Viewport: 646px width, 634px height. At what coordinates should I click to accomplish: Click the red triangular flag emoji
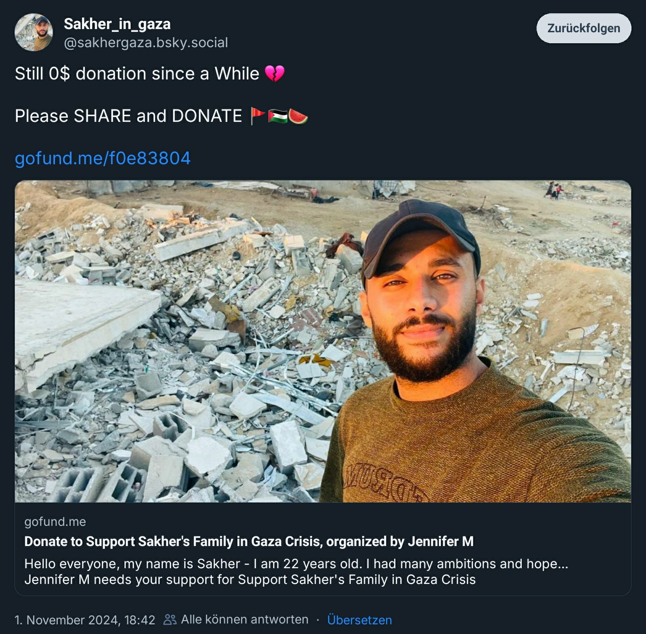click(257, 116)
